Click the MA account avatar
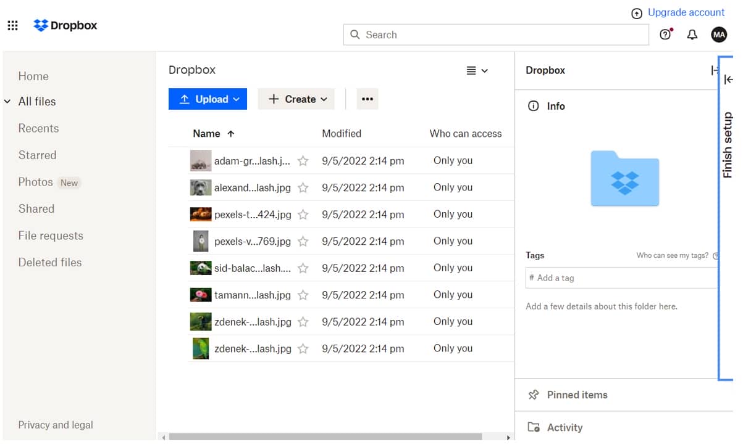The height and width of the screenshot is (447, 743). tap(719, 35)
